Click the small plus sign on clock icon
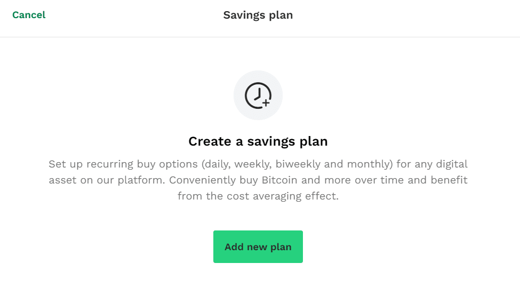This screenshot has width=520, height=295. click(266, 103)
